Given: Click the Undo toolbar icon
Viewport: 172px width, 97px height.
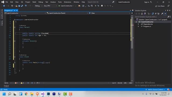Looking at the screenshot, I should [26, 6].
